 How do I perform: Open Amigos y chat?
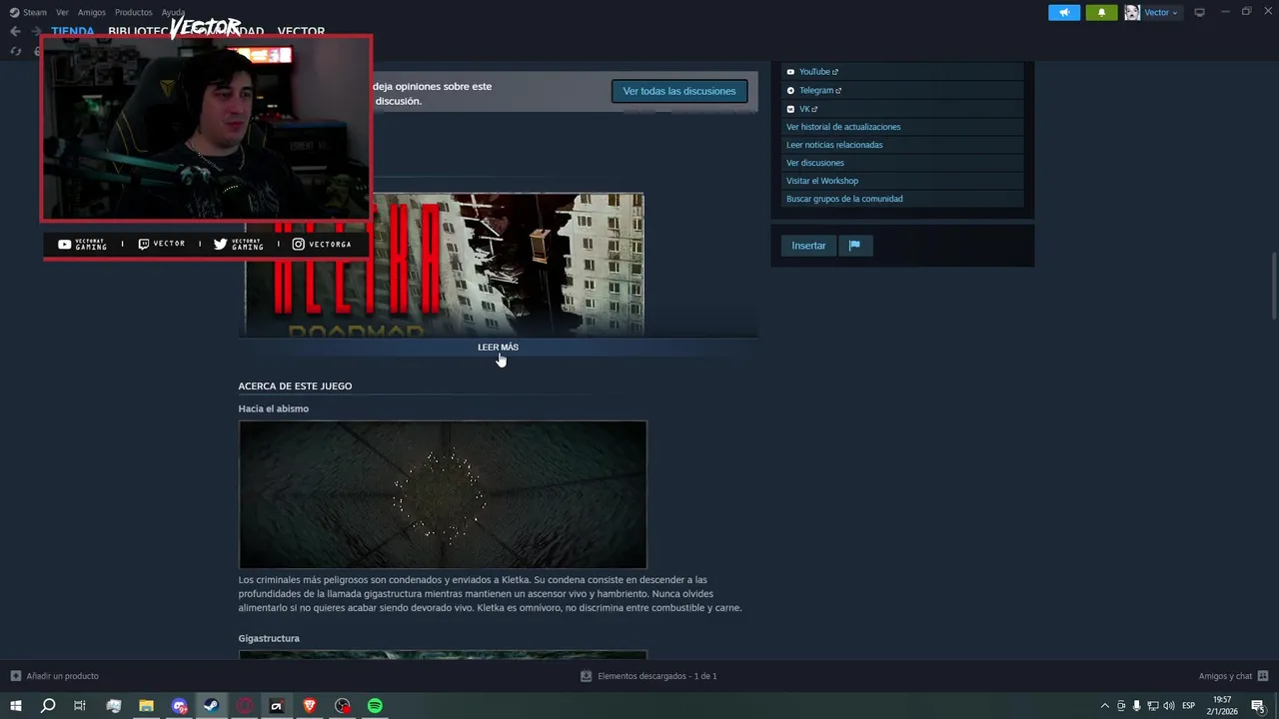coord(1234,676)
